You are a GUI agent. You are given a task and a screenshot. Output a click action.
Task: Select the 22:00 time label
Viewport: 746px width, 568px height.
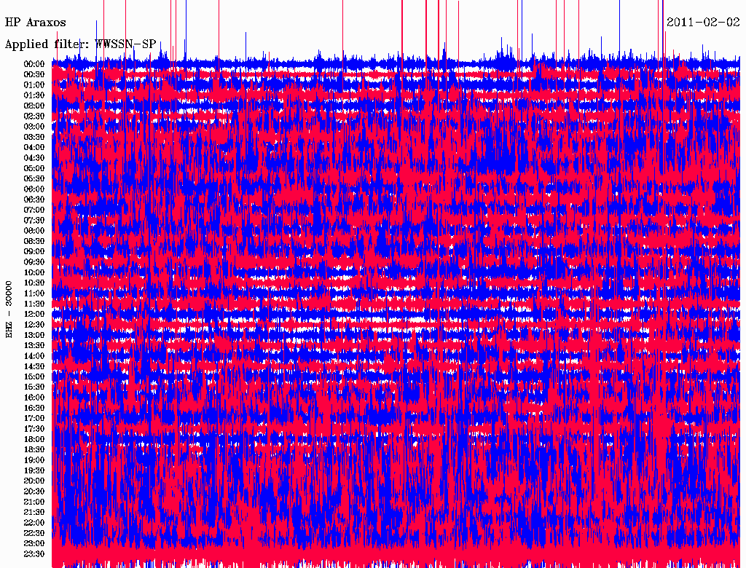(x=34, y=522)
